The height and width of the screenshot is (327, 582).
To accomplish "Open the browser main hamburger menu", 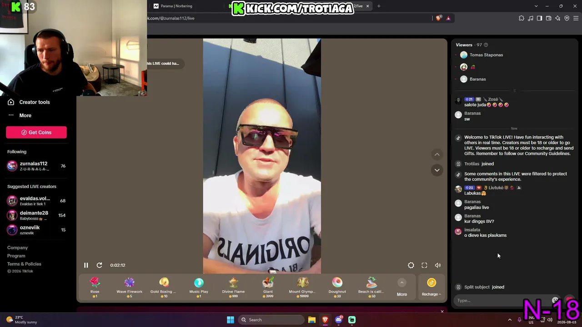I will click(x=576, y=18).
